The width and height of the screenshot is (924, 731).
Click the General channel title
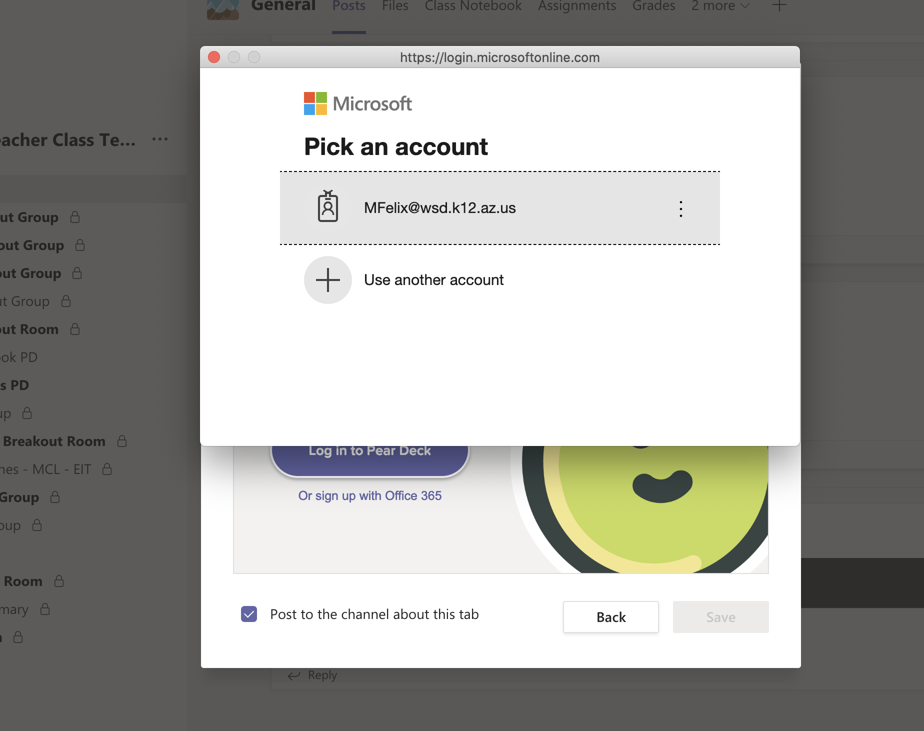pyautogui.click(x=283, y=6)
